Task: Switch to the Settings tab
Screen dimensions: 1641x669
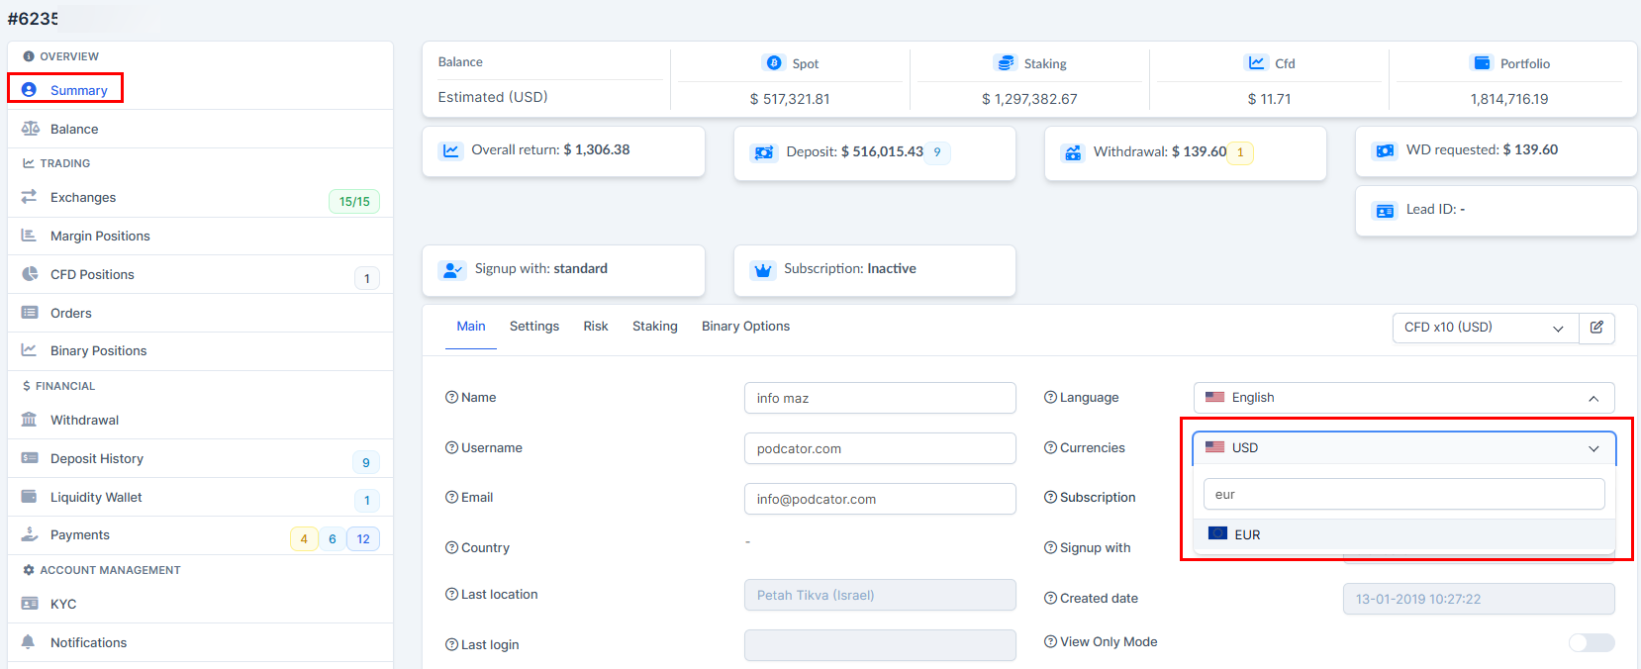Action: 533,327
